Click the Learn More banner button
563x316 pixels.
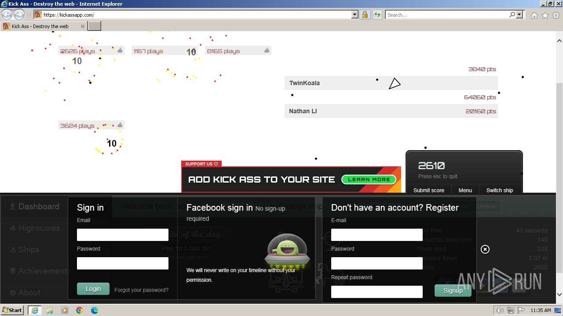tap(369, 180)
